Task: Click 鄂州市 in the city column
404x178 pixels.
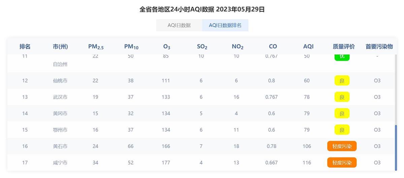Action: click(x=60, y=130)
